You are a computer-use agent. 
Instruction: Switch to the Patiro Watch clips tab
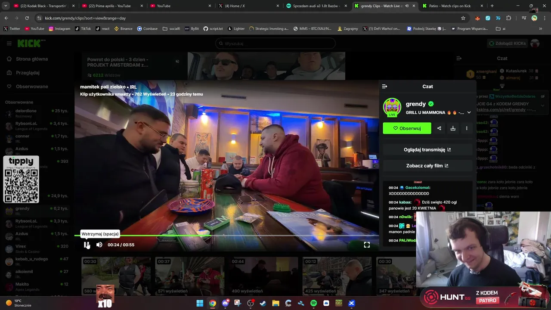(x=452, y=6)
